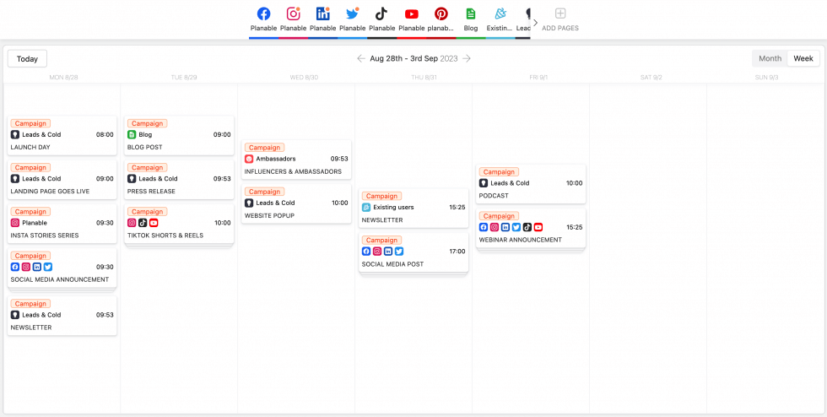Select the YouTube page icon in top bar
Image resolution: width=827 pixels, height=417 pixels.
point(411,14)
